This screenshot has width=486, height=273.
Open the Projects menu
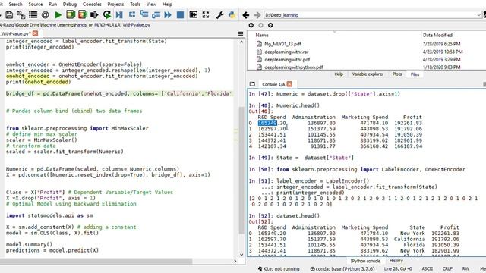(x=115, y=4)
